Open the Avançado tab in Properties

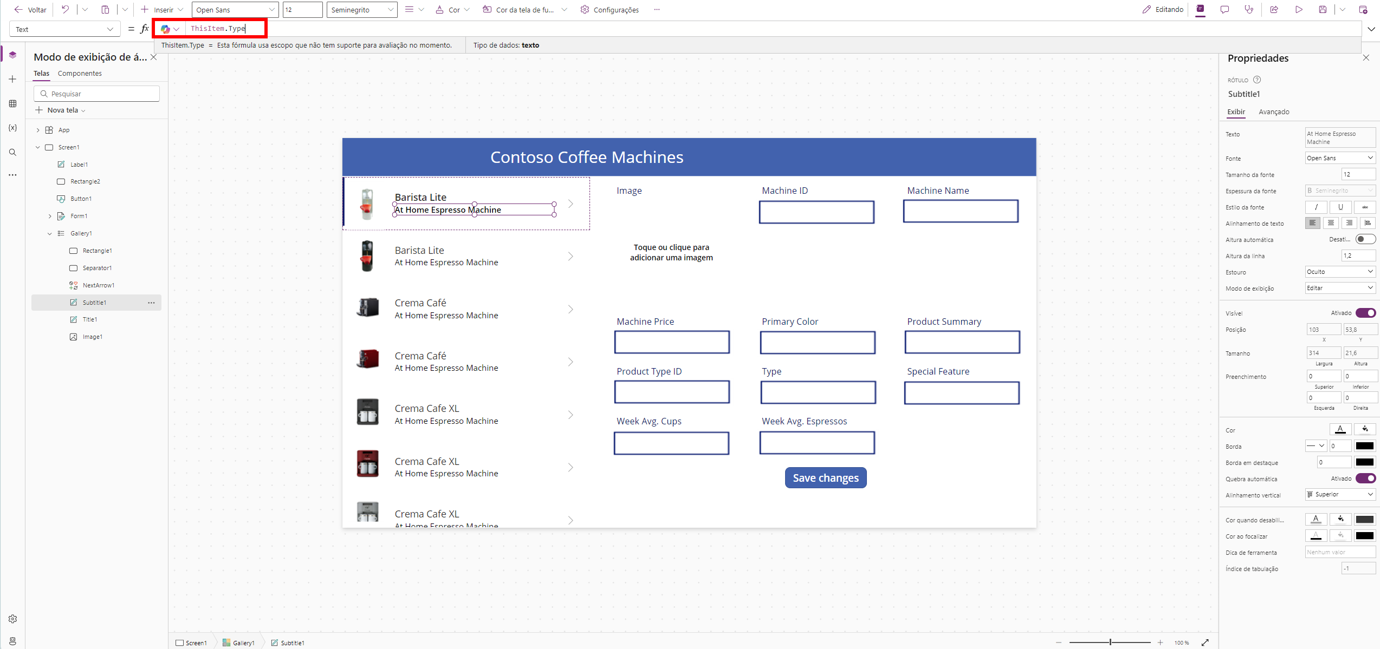click(1274, 112)
